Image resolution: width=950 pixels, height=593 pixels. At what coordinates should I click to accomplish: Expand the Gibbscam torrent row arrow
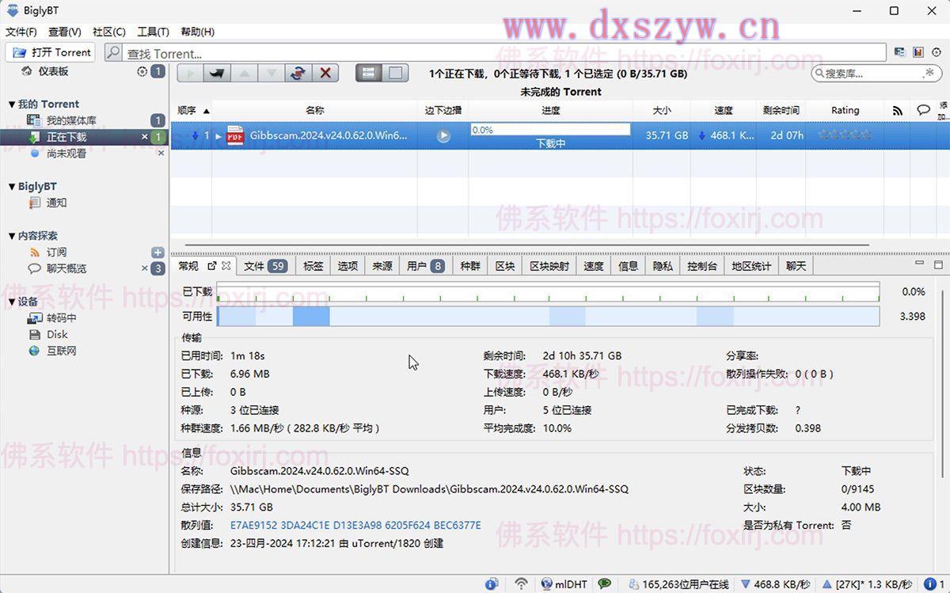pos(219,136)
